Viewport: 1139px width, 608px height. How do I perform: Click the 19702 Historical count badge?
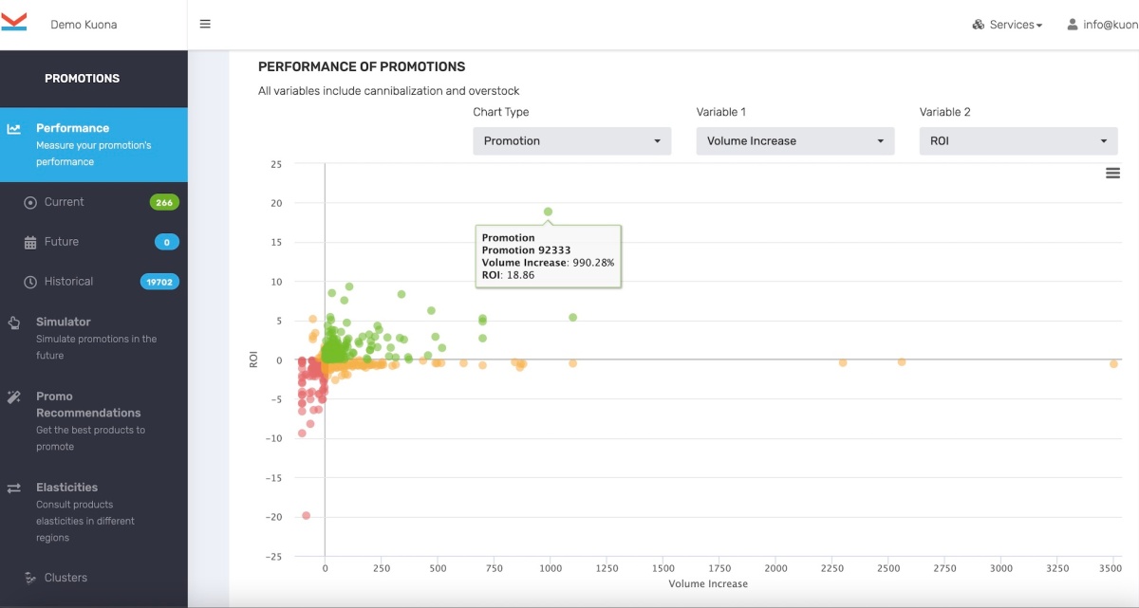click(x=159, y=282)
